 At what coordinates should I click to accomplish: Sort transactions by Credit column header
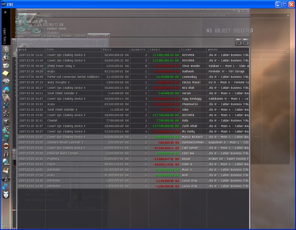(x=164, y=50)
